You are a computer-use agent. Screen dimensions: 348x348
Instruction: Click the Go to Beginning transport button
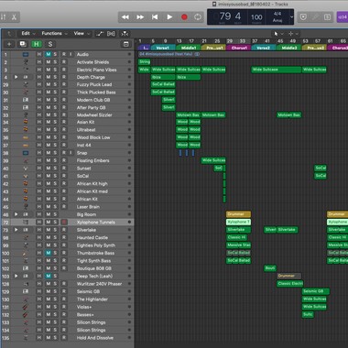(155, 17)
